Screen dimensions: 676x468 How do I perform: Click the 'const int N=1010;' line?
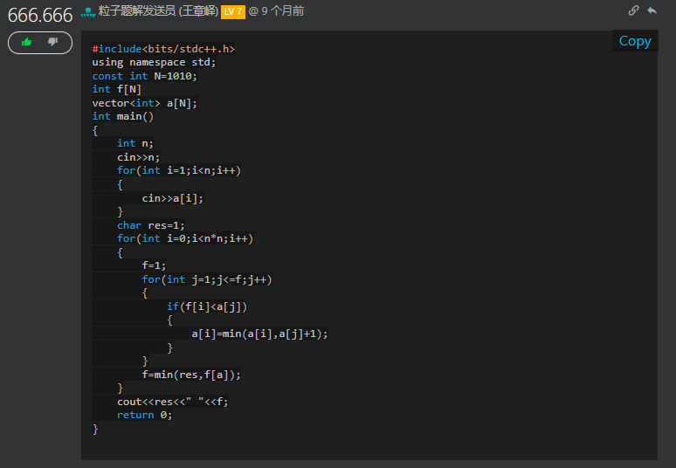pos(145,76)
